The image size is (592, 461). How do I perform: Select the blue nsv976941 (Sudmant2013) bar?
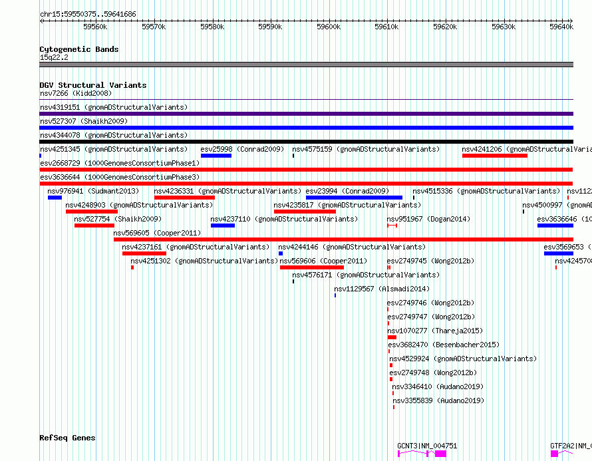coord(55,198)
